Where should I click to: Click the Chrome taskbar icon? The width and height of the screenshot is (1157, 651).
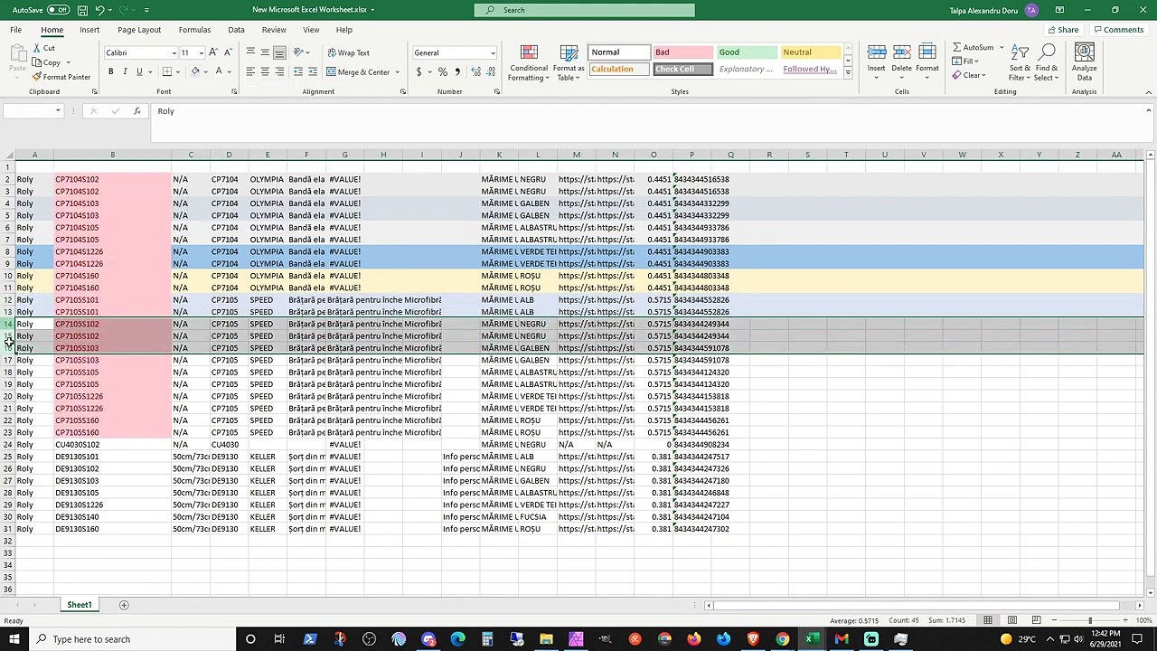tap(782, 639)
